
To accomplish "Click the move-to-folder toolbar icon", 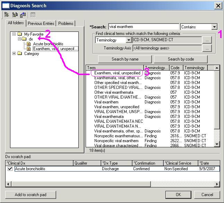I will 23,15.
